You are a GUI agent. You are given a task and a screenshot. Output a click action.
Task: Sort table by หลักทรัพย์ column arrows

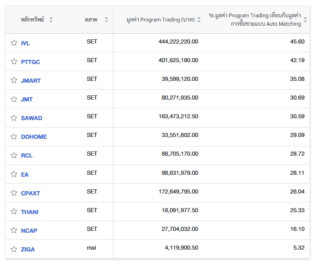click(x=51, y=20)
